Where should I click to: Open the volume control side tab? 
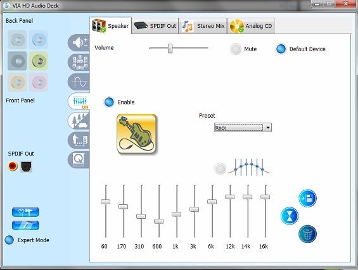79,42
